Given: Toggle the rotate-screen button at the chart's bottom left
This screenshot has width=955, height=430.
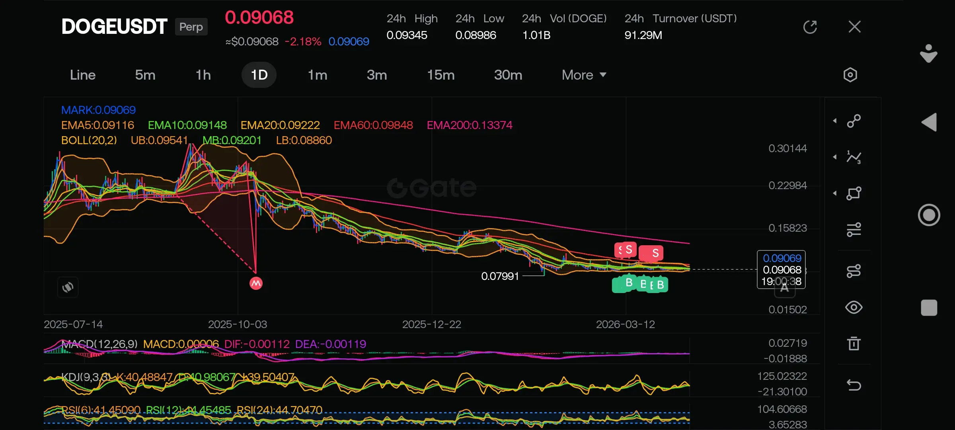Looking at the screenshot, I should coord(68,287).
